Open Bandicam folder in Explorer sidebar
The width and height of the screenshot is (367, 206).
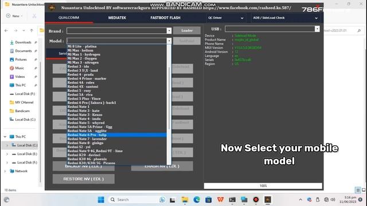[x=22, y=111]
